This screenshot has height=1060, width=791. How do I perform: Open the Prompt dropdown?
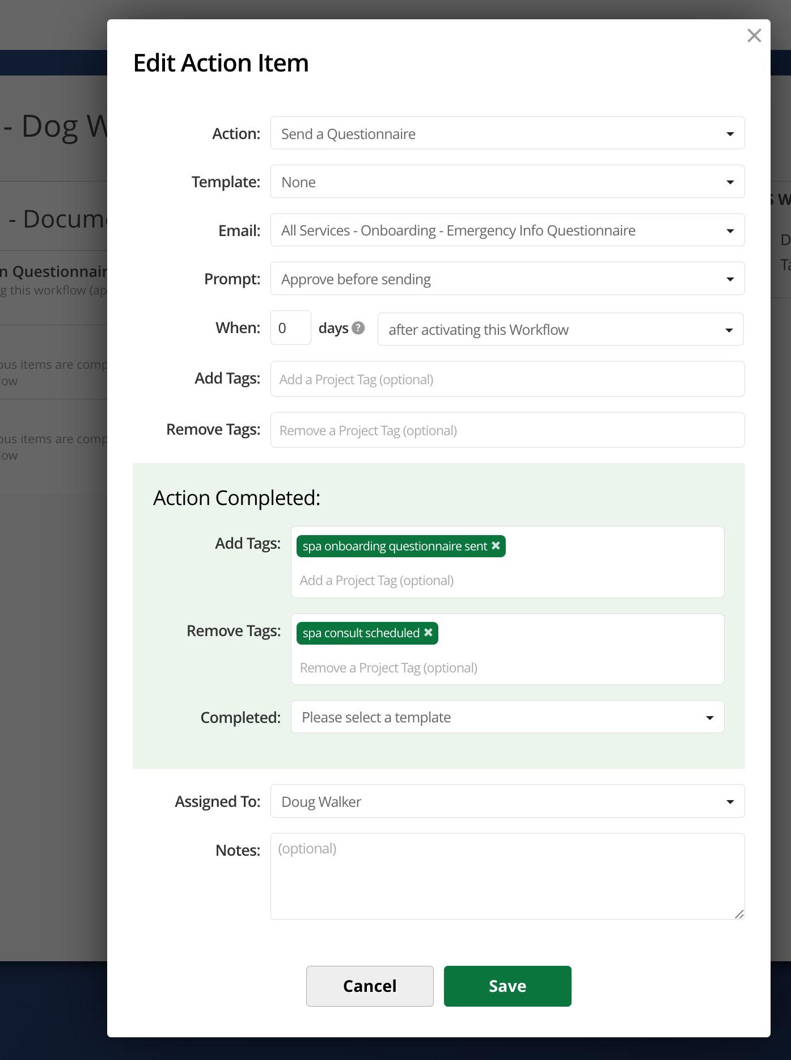[507, 279]
